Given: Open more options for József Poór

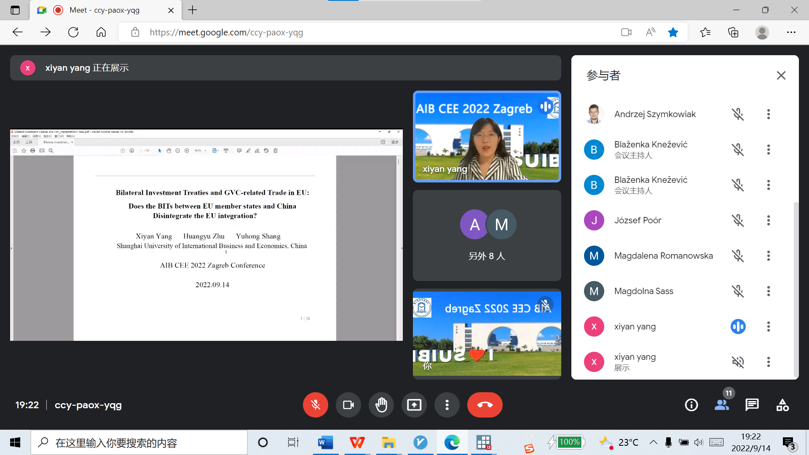Looking at the screenshot, I should 768,220.
